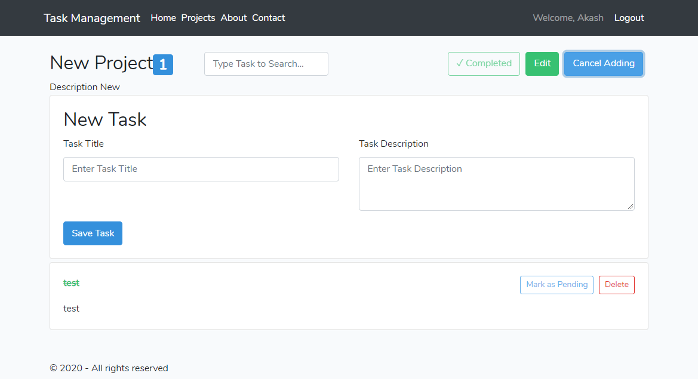Click the Welcome, Akash user text
The height and width of the screenshot is (379, 698).
click(568, 18)
